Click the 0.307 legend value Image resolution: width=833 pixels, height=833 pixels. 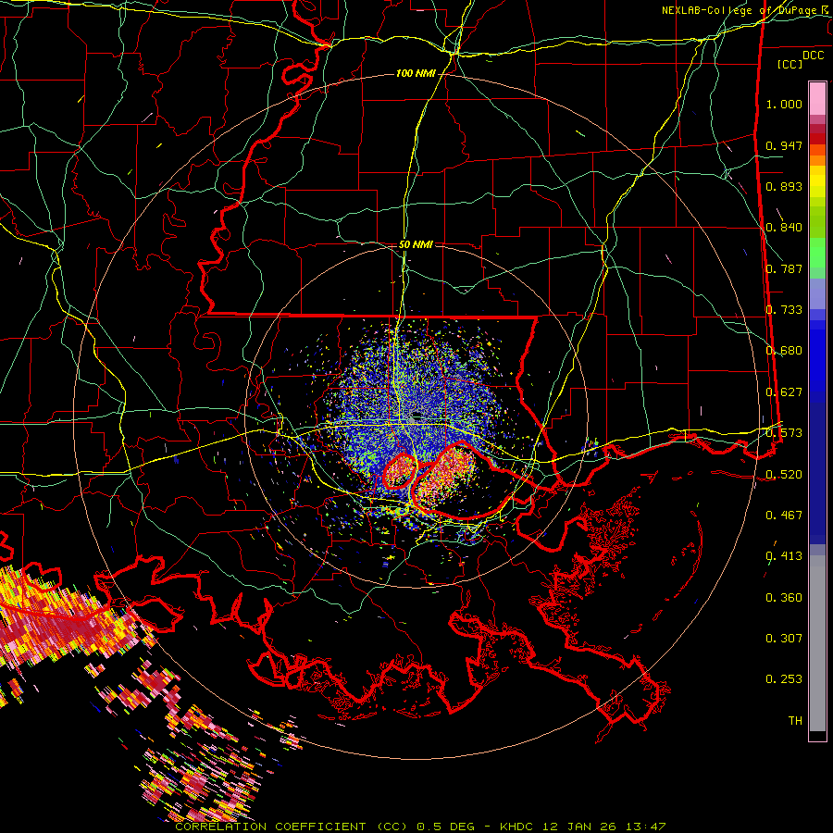point(784,639)
